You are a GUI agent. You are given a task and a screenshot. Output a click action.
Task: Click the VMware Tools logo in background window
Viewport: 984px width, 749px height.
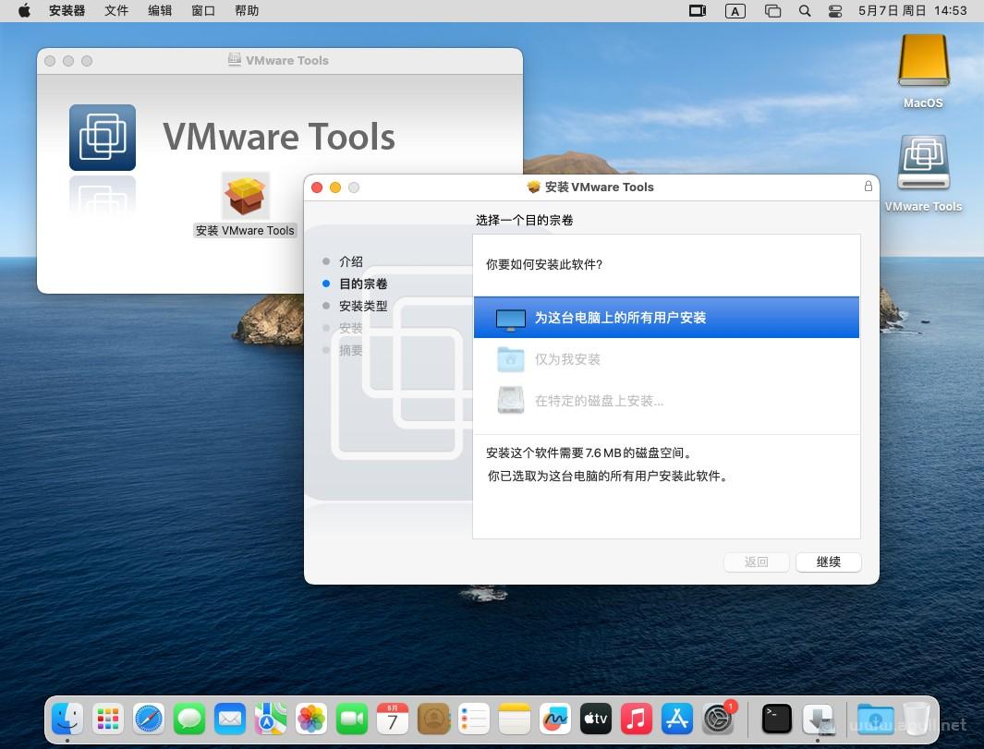click(103, 138)
